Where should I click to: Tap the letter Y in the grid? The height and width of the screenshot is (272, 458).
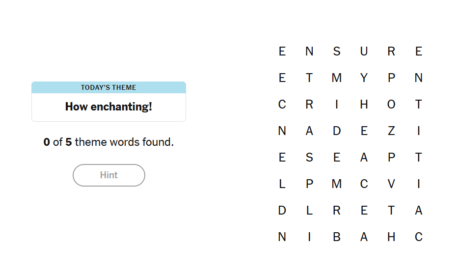point(364,78)
